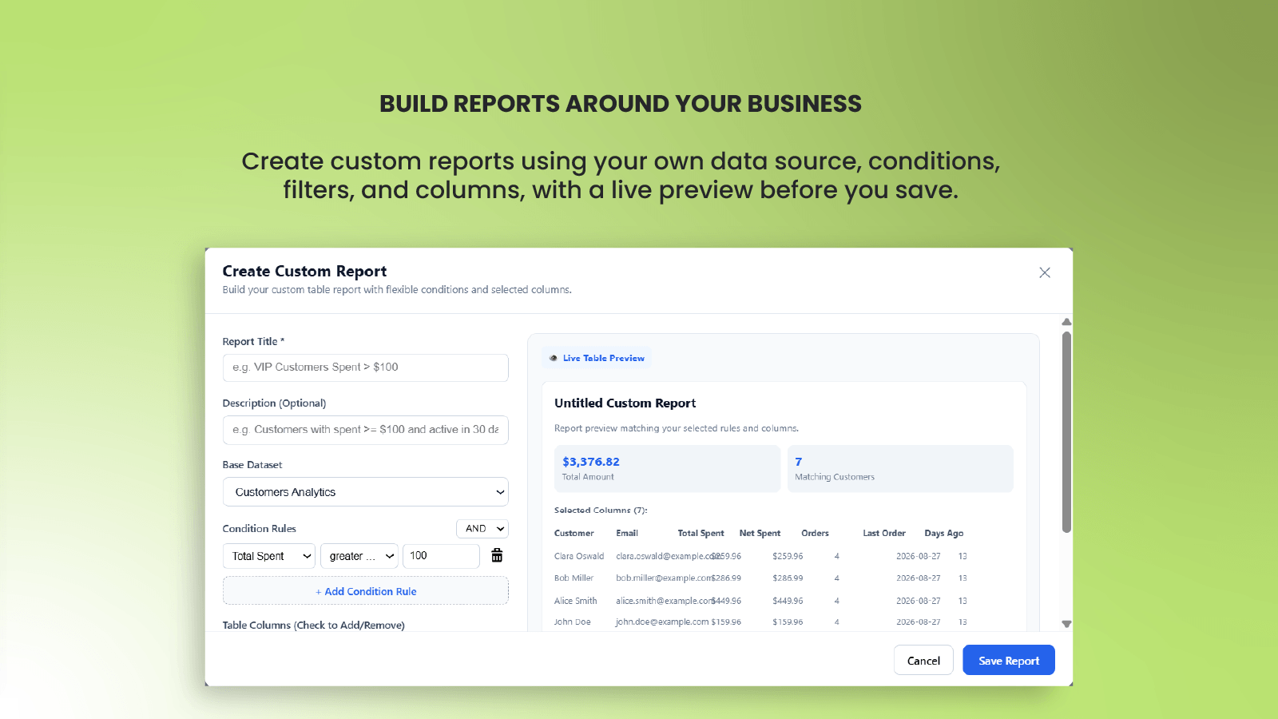Click the eye icon beside Live Table Preview
This screenshot has height=719, width=1278.
553,358
